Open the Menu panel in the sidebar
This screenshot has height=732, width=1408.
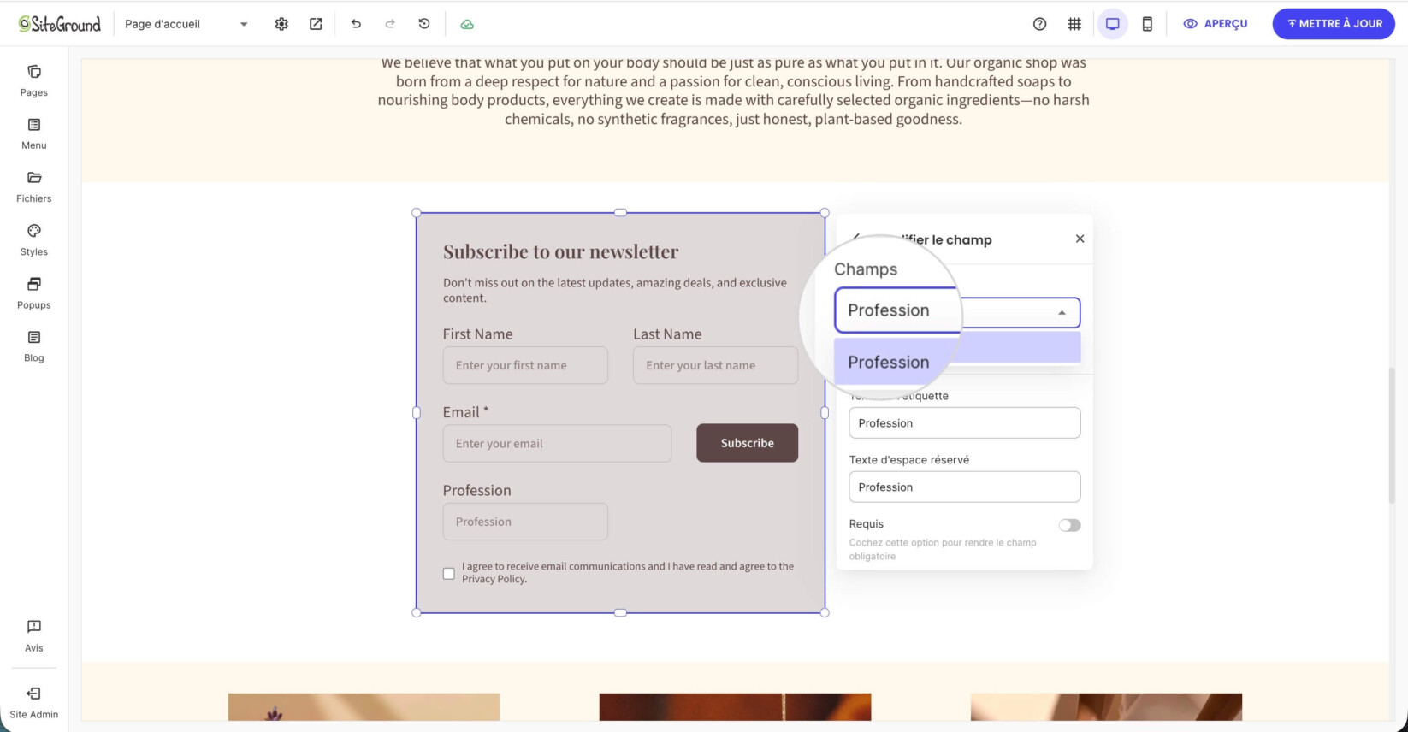tap(34, 134)
